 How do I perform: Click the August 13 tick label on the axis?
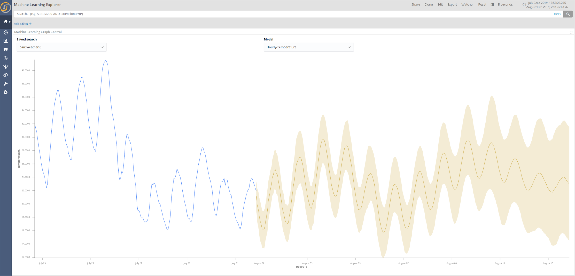pyautogui.click(x=548, y=263)
